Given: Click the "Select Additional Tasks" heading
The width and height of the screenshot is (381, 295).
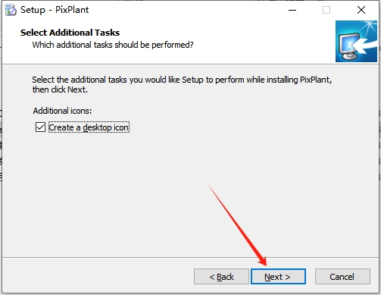Looking at the screenshot, I should click(70, 33).
